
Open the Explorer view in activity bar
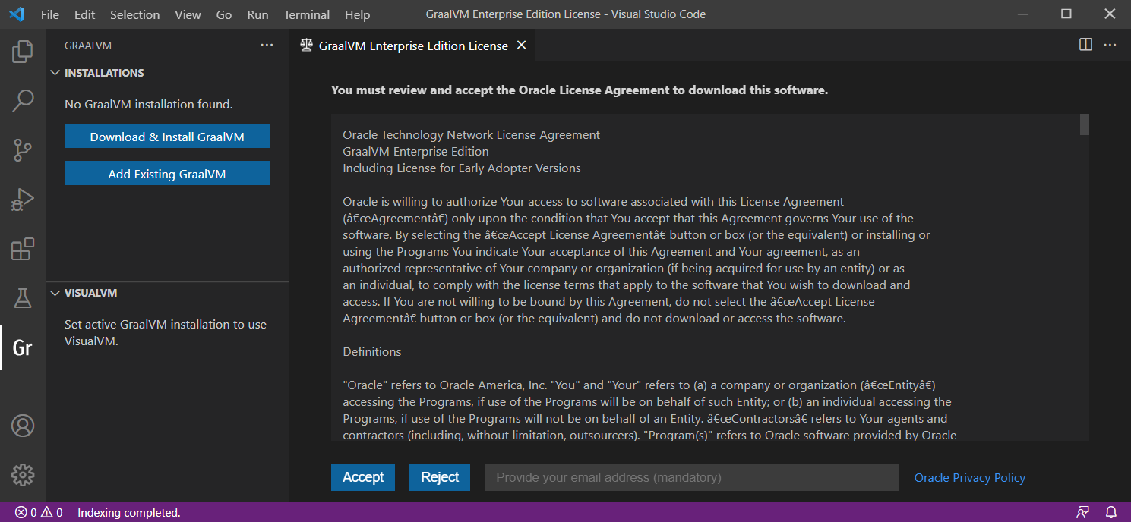coord(23,52)
